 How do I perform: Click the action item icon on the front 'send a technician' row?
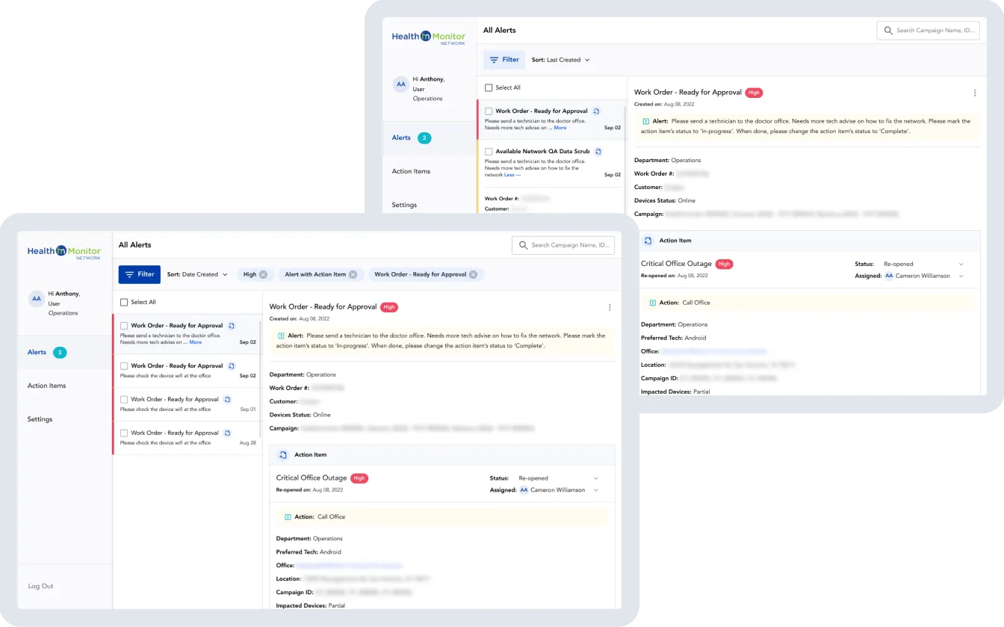232,326
